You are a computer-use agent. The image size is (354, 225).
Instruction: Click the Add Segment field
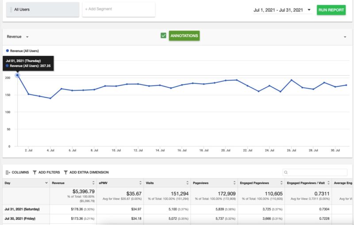coord(119,9)
